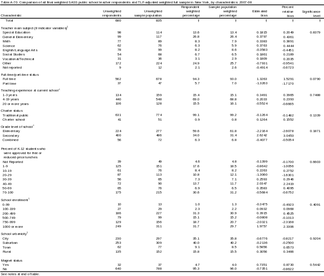Select the table title beginning 'Table A-70'
The width and height of the screenshot is (324, 276).
pyautogui.click(x=126, y=2)
